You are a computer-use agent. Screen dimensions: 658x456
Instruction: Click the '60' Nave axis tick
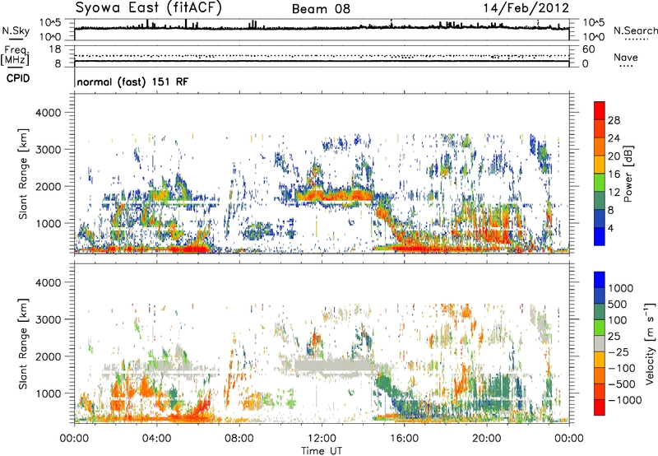pyautogui.click(x=588, y=49)
